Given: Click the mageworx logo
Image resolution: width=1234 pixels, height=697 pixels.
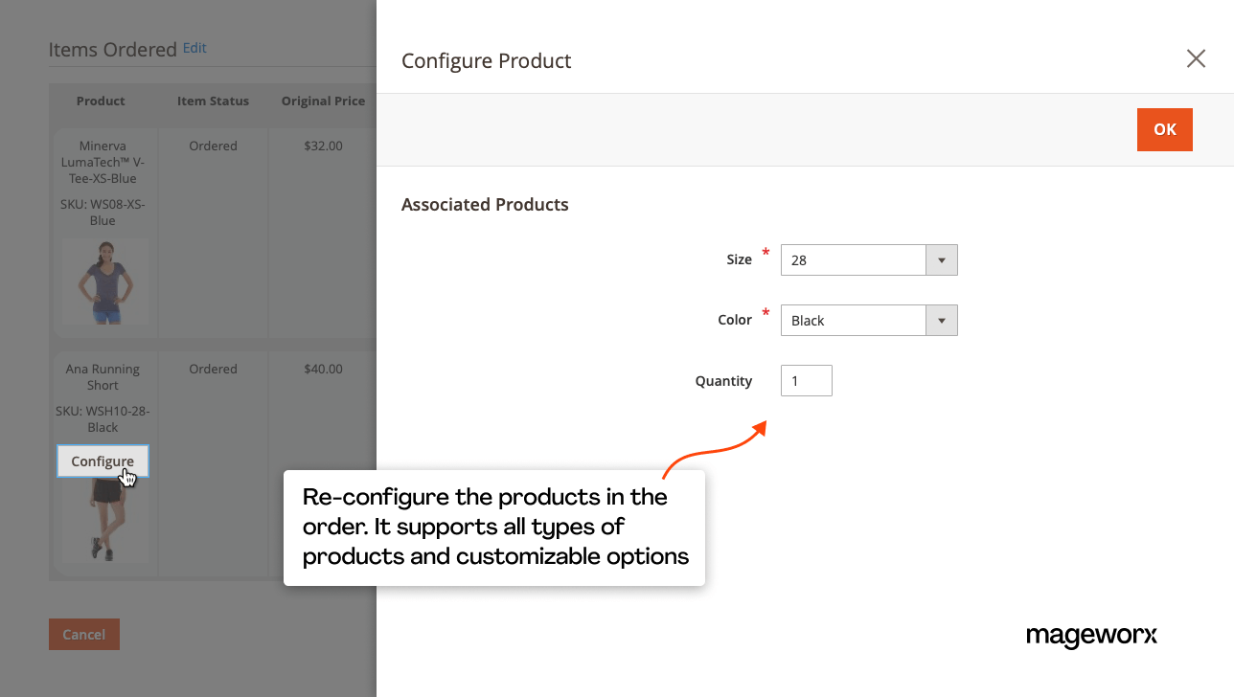Looking at the screenshot, I should (x=1091, y=636).
